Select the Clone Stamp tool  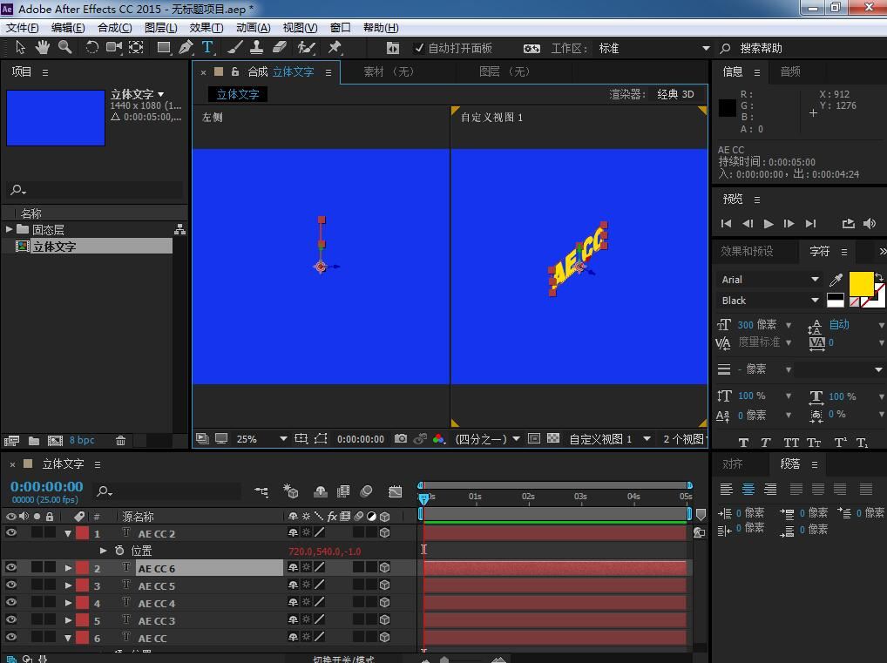pos(256,48)
